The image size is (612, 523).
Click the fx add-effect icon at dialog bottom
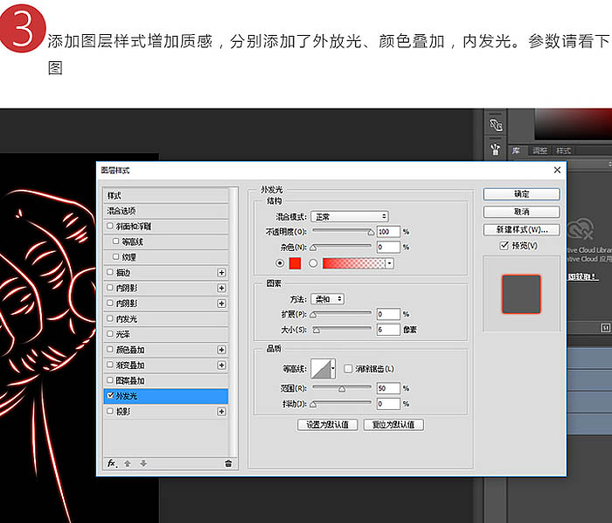click(111, 463)
